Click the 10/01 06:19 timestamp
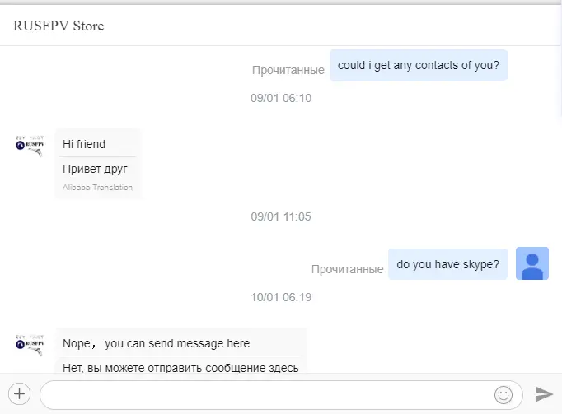 click(x=281, y=297)
